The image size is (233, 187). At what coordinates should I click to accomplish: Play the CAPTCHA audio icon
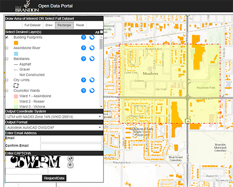coord(70,165)
